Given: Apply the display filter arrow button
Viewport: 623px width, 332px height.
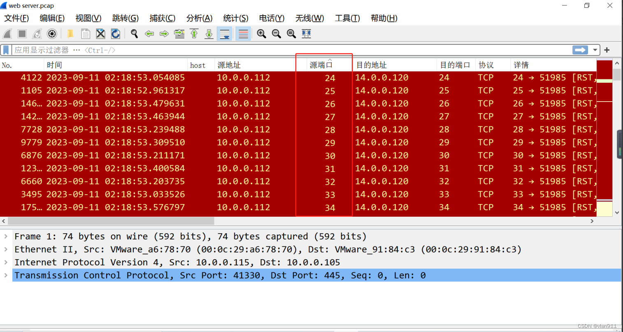Looking at the screenshot, I should pyautogui.click(x=580, y=50).
